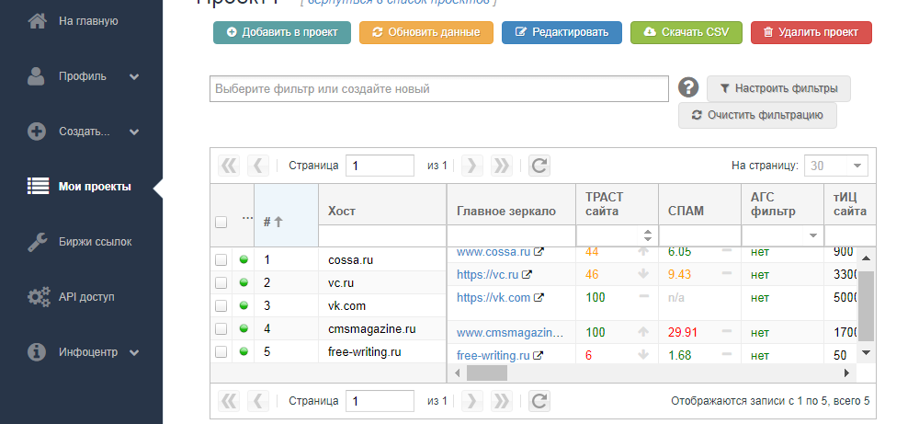Image resolution: width=919 pixels, height=424 pixels.
Task: Click the table's vertical scrollbar thumb
Action: coord(867,305)
